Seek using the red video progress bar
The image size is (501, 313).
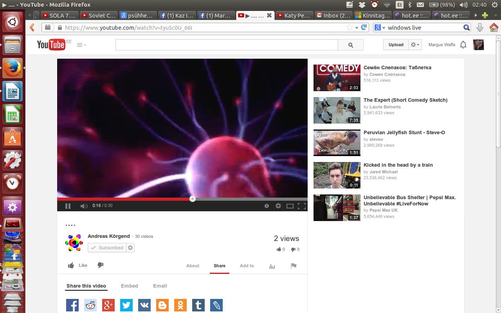pyautogui.click(x=182, y=199)
